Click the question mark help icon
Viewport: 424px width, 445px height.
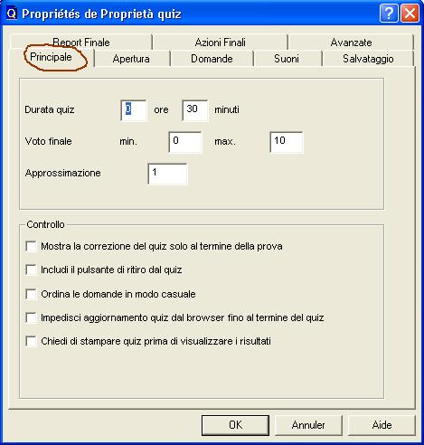coord(389,14)
